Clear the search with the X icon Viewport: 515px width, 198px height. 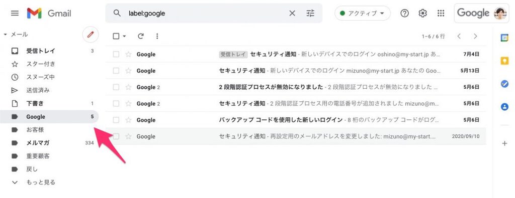tap(292, 13)
